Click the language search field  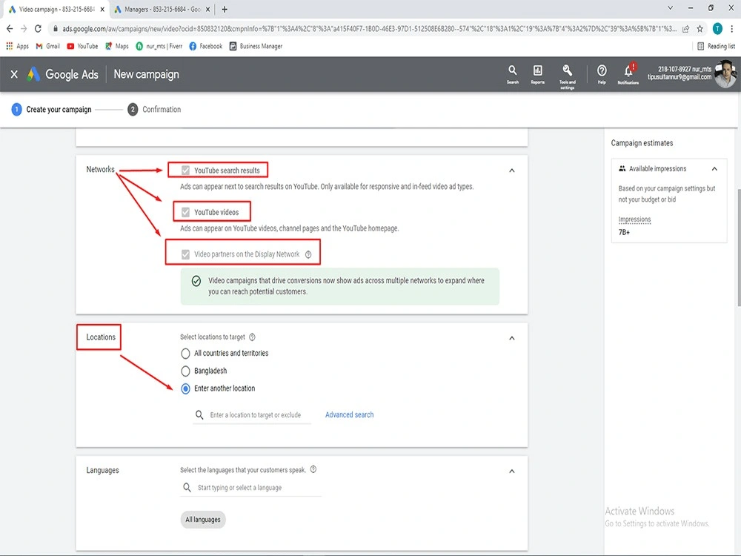(250, 488)
